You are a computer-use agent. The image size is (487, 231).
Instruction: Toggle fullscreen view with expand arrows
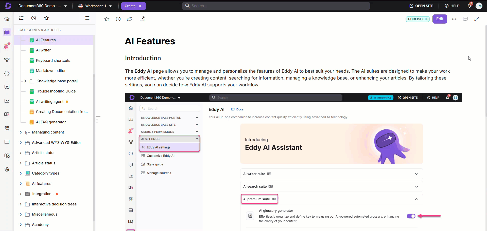pos(477,19)
